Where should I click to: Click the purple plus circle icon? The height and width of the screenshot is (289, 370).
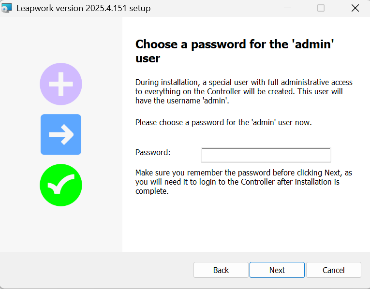tap(61, 84)
